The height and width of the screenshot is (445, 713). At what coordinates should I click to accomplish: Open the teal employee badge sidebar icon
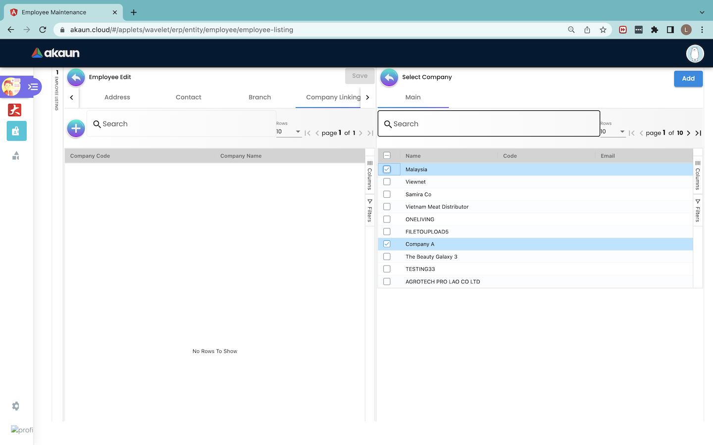pos(16,131)
